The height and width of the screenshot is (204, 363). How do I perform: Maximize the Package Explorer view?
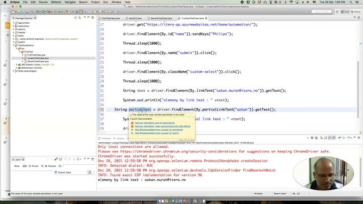92,18
